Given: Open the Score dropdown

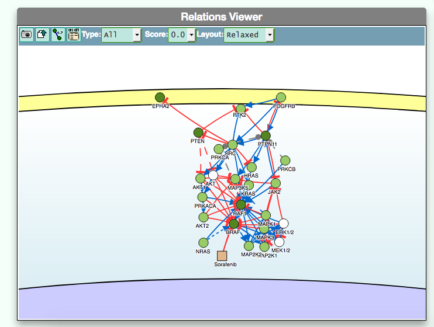Looking at the screenshot, I should point(182,35).
